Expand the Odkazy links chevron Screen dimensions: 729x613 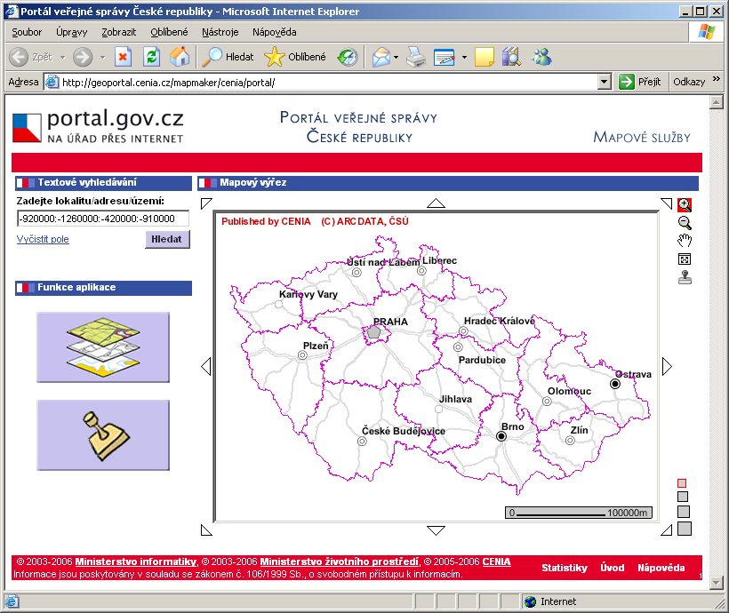click(x=716, y=79)
